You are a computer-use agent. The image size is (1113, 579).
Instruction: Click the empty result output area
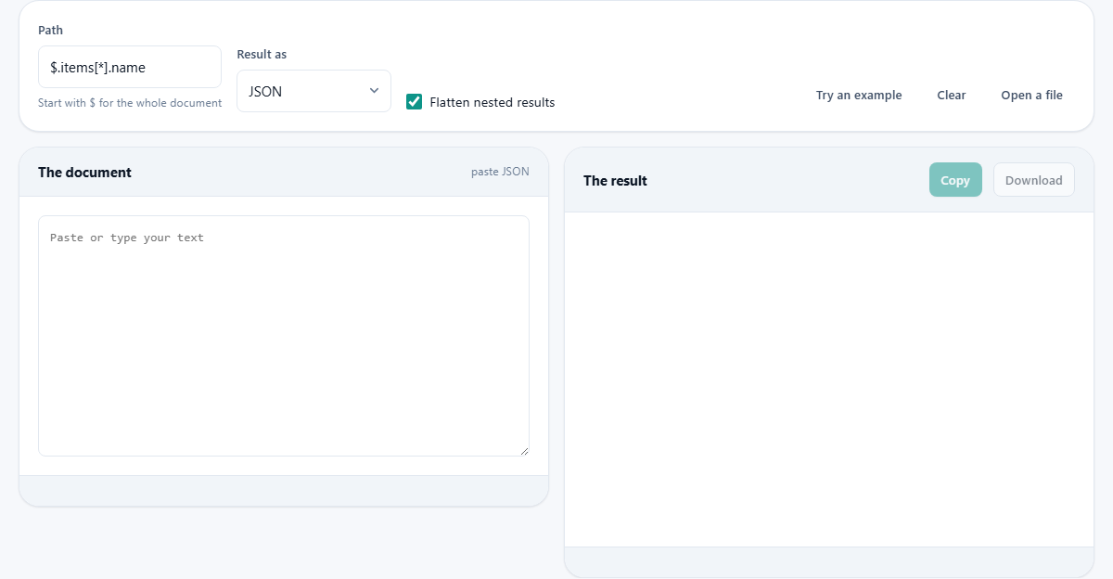click(829, 380)
